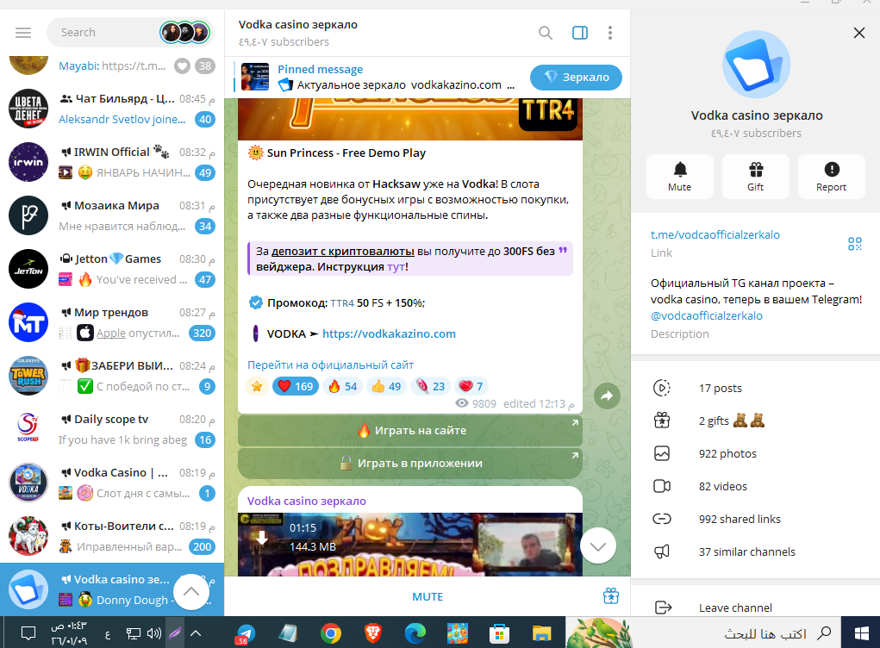Open the https://vodkakazino.com link
Viewport: 880px width, 648px height.
389,333
